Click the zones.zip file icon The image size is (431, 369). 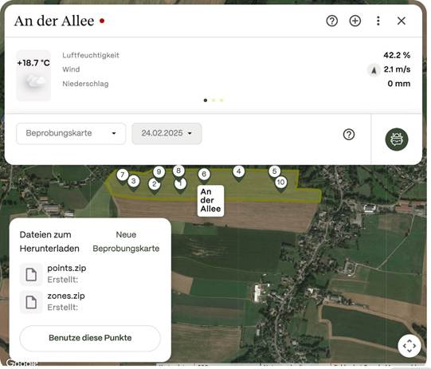[x=31, y=302]
